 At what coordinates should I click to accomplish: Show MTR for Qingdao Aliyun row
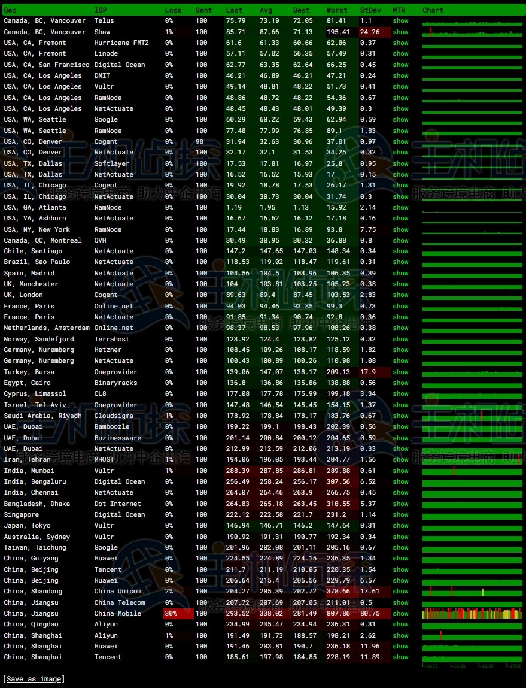(x=400, y=625)
